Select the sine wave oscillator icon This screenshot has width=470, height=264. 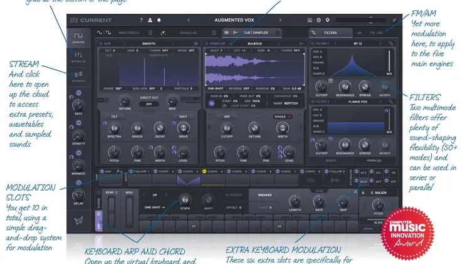[99, 33]
